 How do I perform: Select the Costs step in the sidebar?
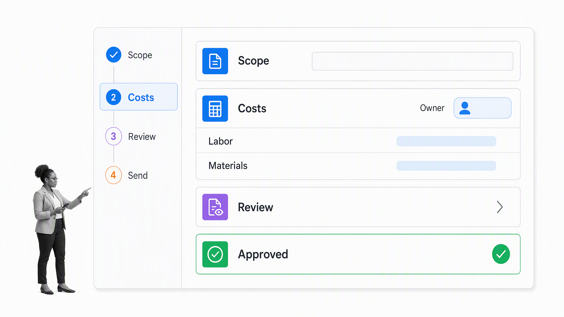pyautogui.click(x=139, y=97)
